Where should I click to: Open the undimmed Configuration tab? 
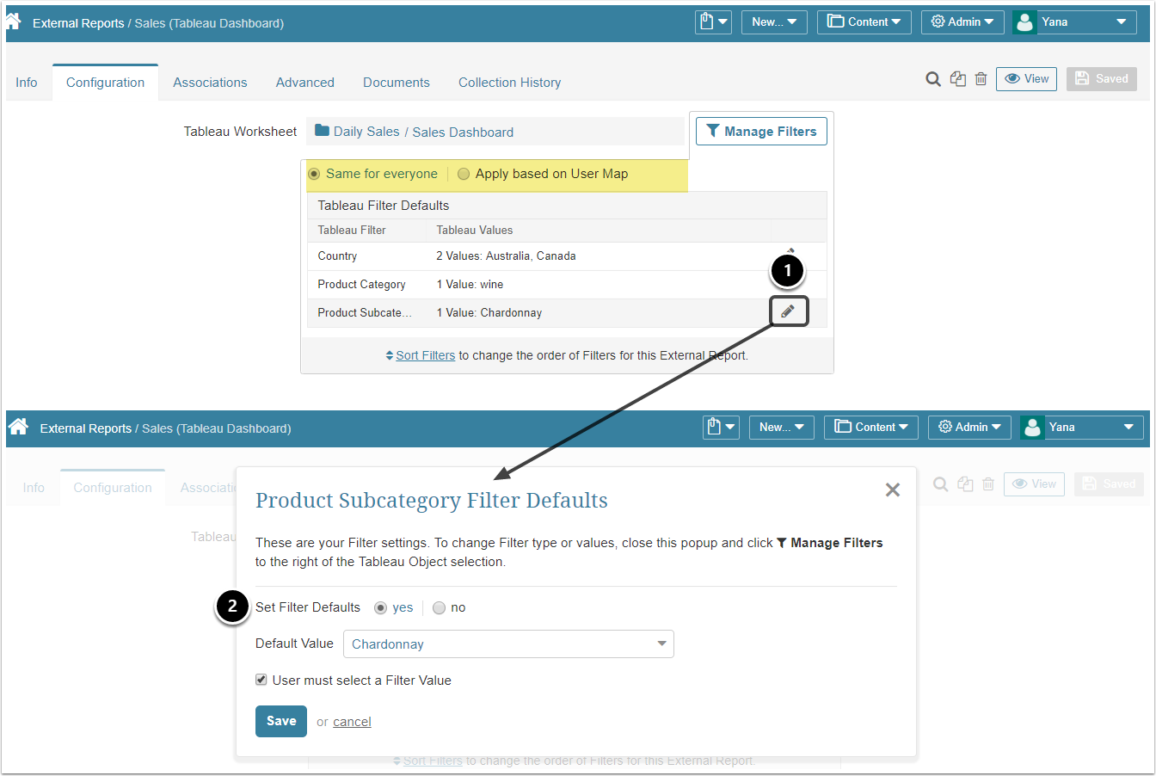pos(105,83)
